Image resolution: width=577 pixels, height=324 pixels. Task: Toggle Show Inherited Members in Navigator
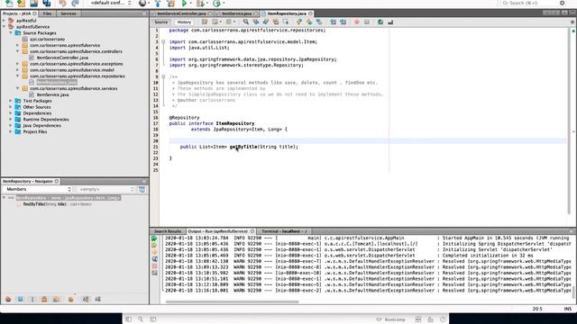click(x=8, y=299)
